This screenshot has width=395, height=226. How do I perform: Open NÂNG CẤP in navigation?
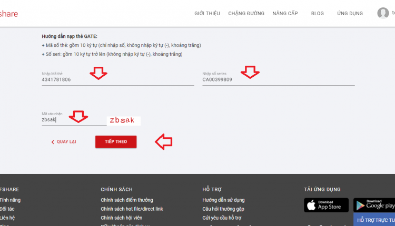click(x=285, y=13)
